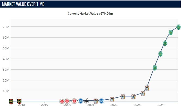This screenshot has width=181, height=108.
Task: Click the topmost Sporting crest at 70M
Action: pyautogui.click(x=179, y=27)
